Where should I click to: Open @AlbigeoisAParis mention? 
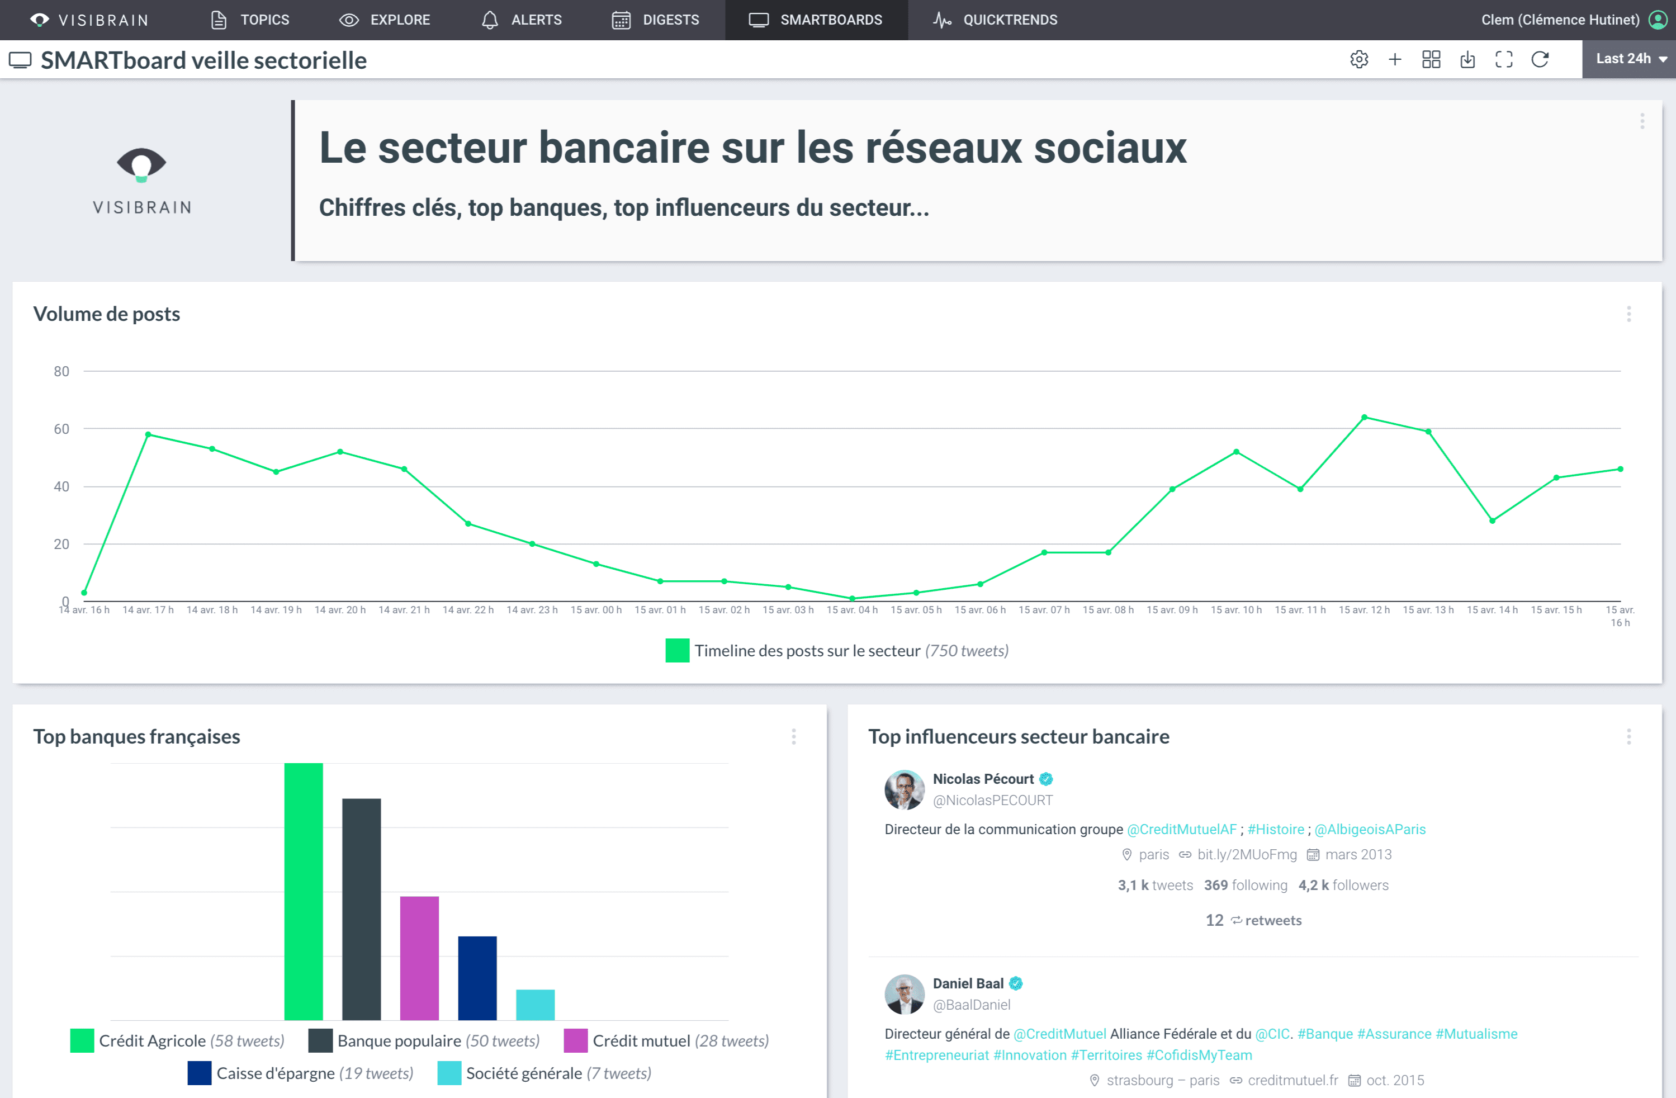1370,830
